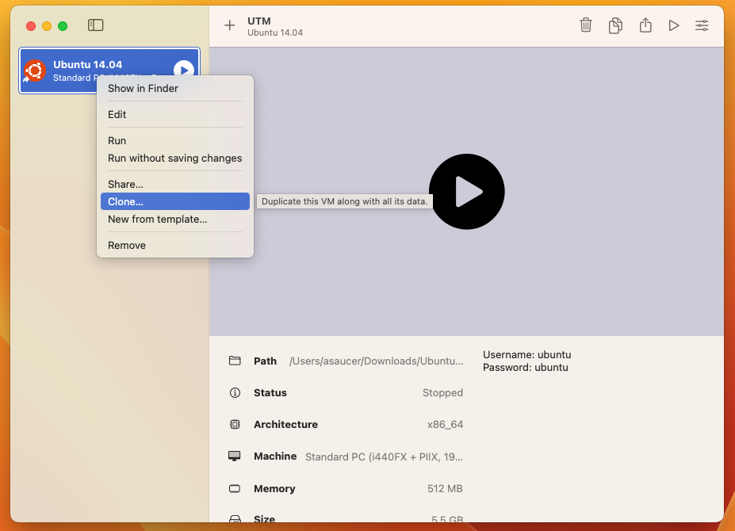Click the Ubuntu logo in sidebar
The image size is (735, 531).
tap(35, 71)
